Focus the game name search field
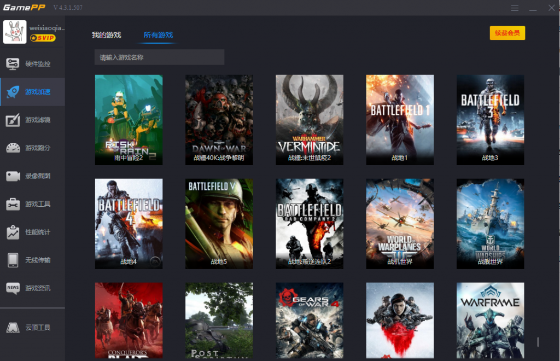Screen dimensions: 560x361 (159, 57)
